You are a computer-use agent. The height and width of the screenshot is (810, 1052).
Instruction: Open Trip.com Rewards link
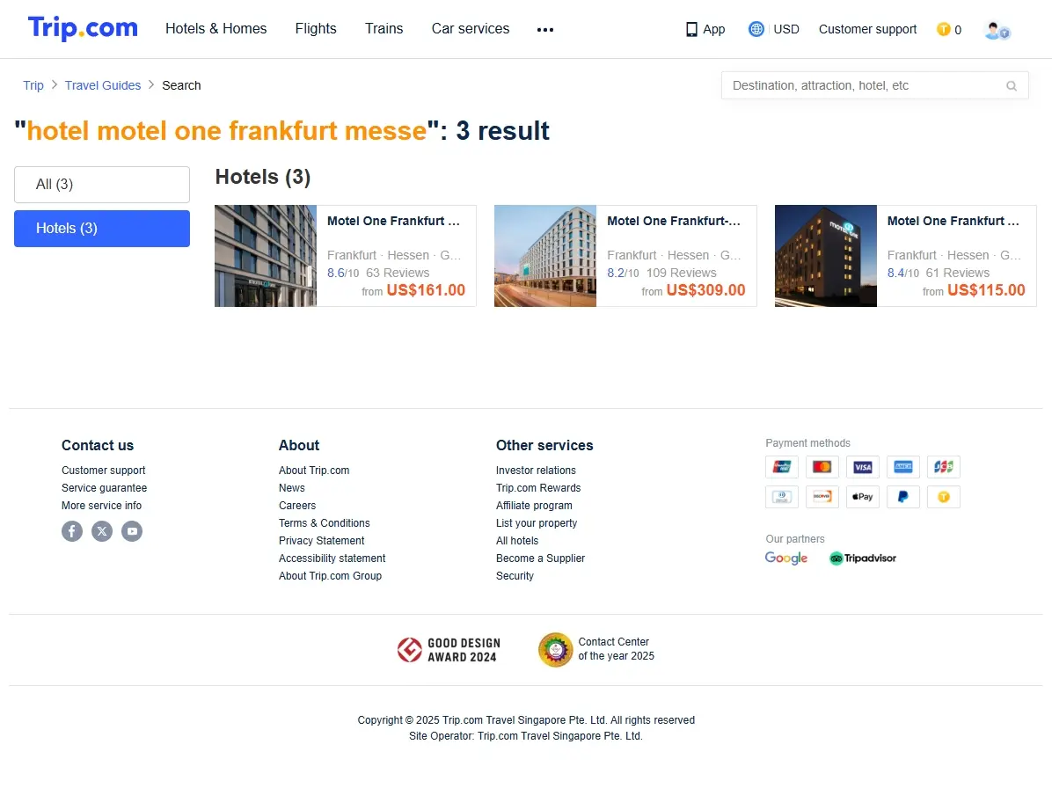(x=538, y=488)
